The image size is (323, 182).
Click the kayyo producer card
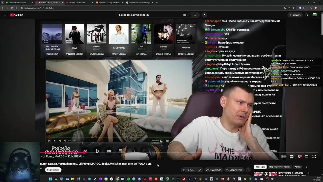tap(74, 39)
